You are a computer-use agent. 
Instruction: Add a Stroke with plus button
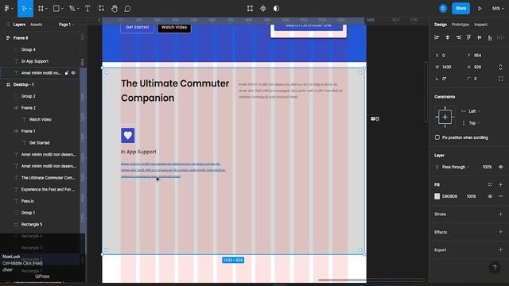click(x=500, y=214)
